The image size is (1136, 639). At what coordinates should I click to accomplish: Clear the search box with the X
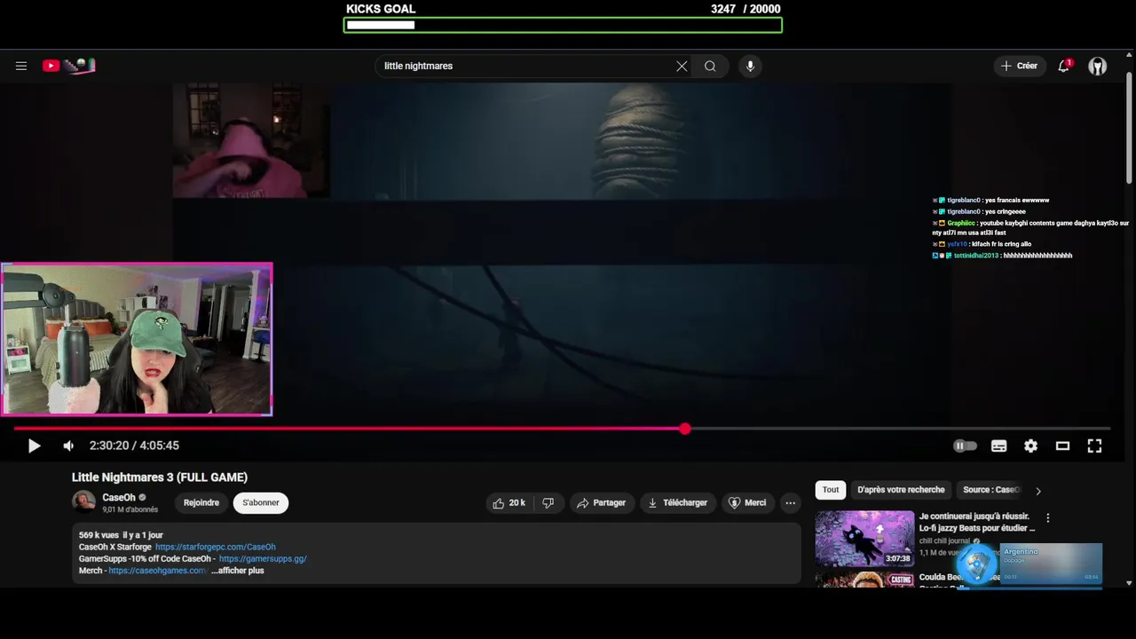[682, 66]
